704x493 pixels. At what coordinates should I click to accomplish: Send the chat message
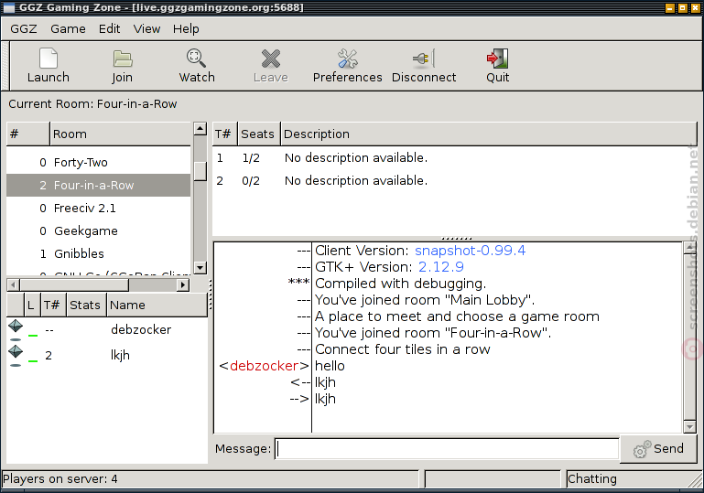(x=658, y=449)
